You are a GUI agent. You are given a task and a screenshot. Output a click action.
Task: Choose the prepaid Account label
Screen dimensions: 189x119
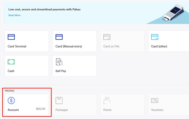13,110
